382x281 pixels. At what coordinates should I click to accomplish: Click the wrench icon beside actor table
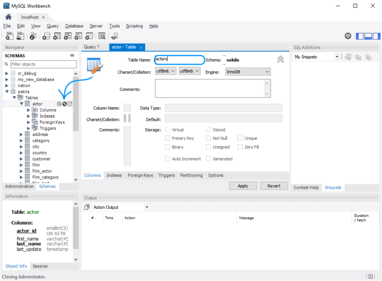point(64,104)
